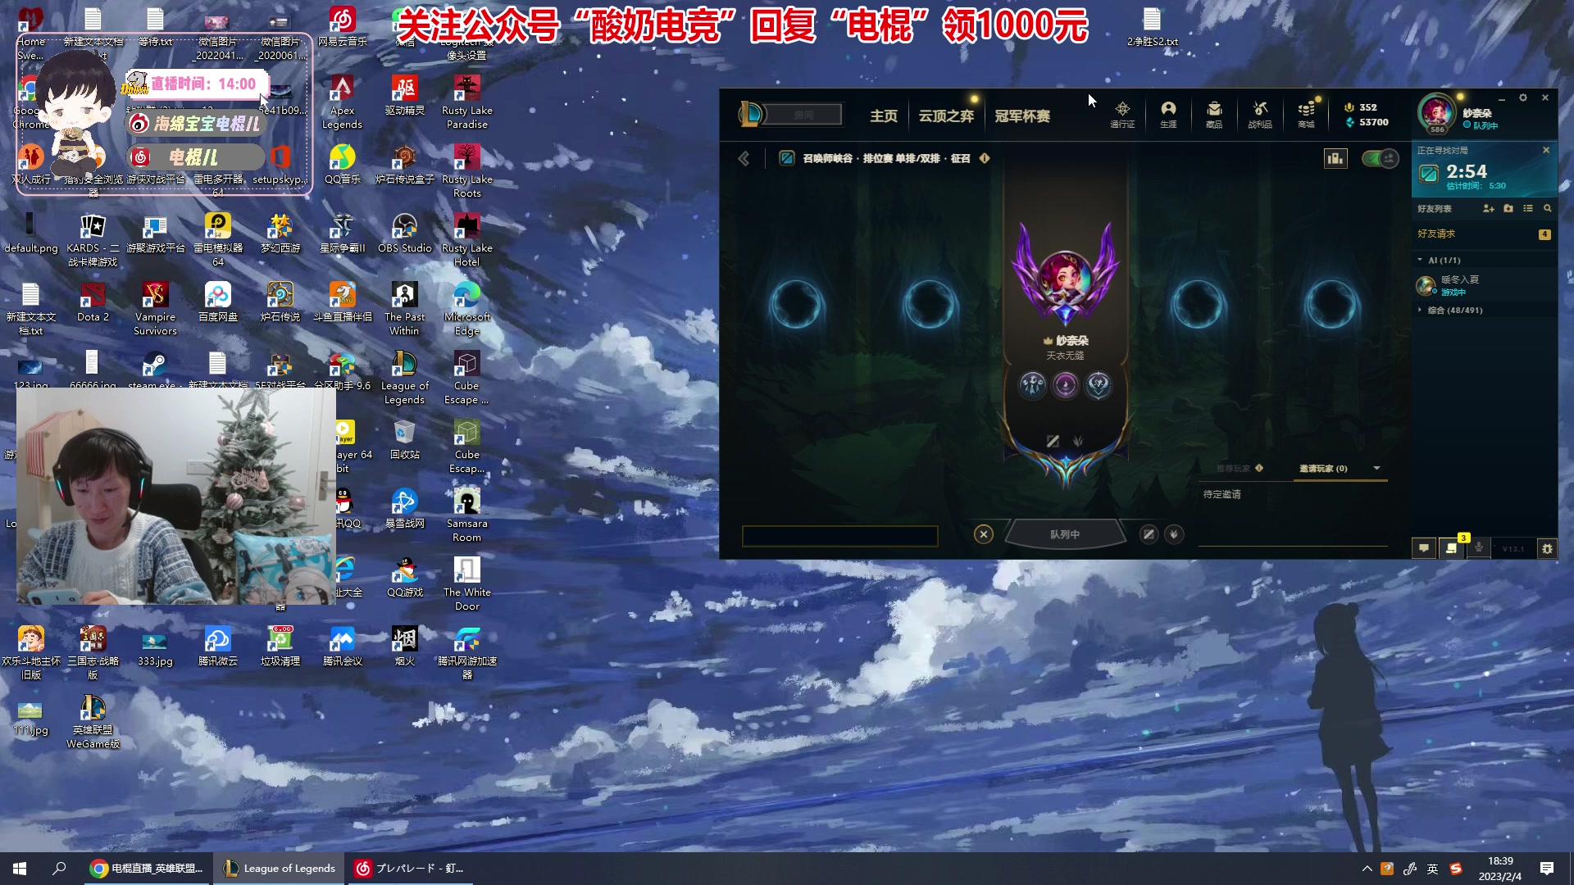
Task: Open Microsoft Edge desktop icon
Action: click(466, 308)
